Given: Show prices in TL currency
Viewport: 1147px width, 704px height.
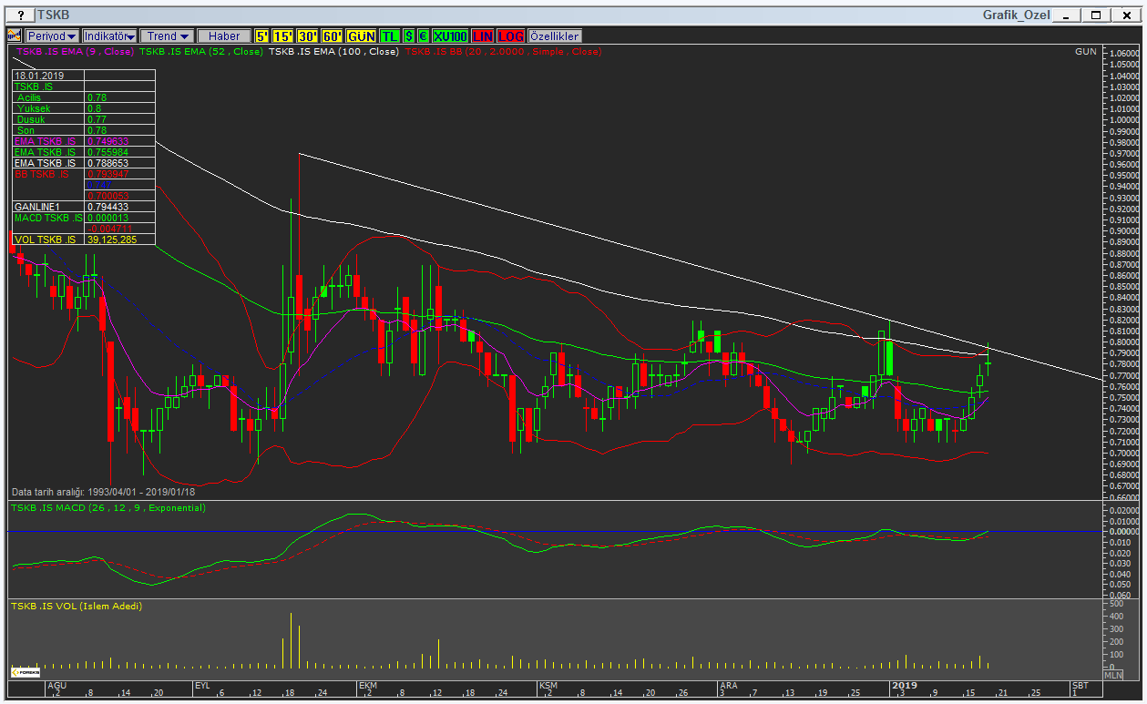Looking at the screenshot, I should (x=390, y=36).
